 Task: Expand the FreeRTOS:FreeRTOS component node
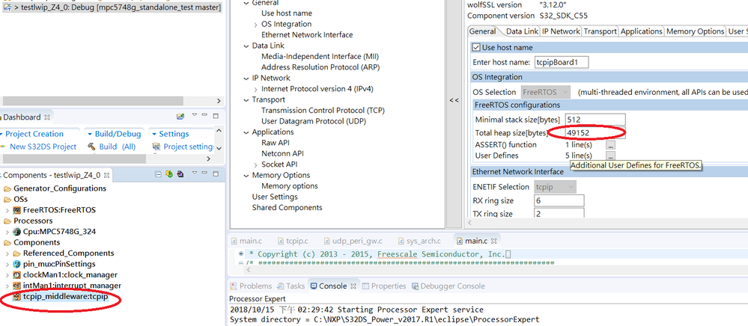[x=7, y=209]
